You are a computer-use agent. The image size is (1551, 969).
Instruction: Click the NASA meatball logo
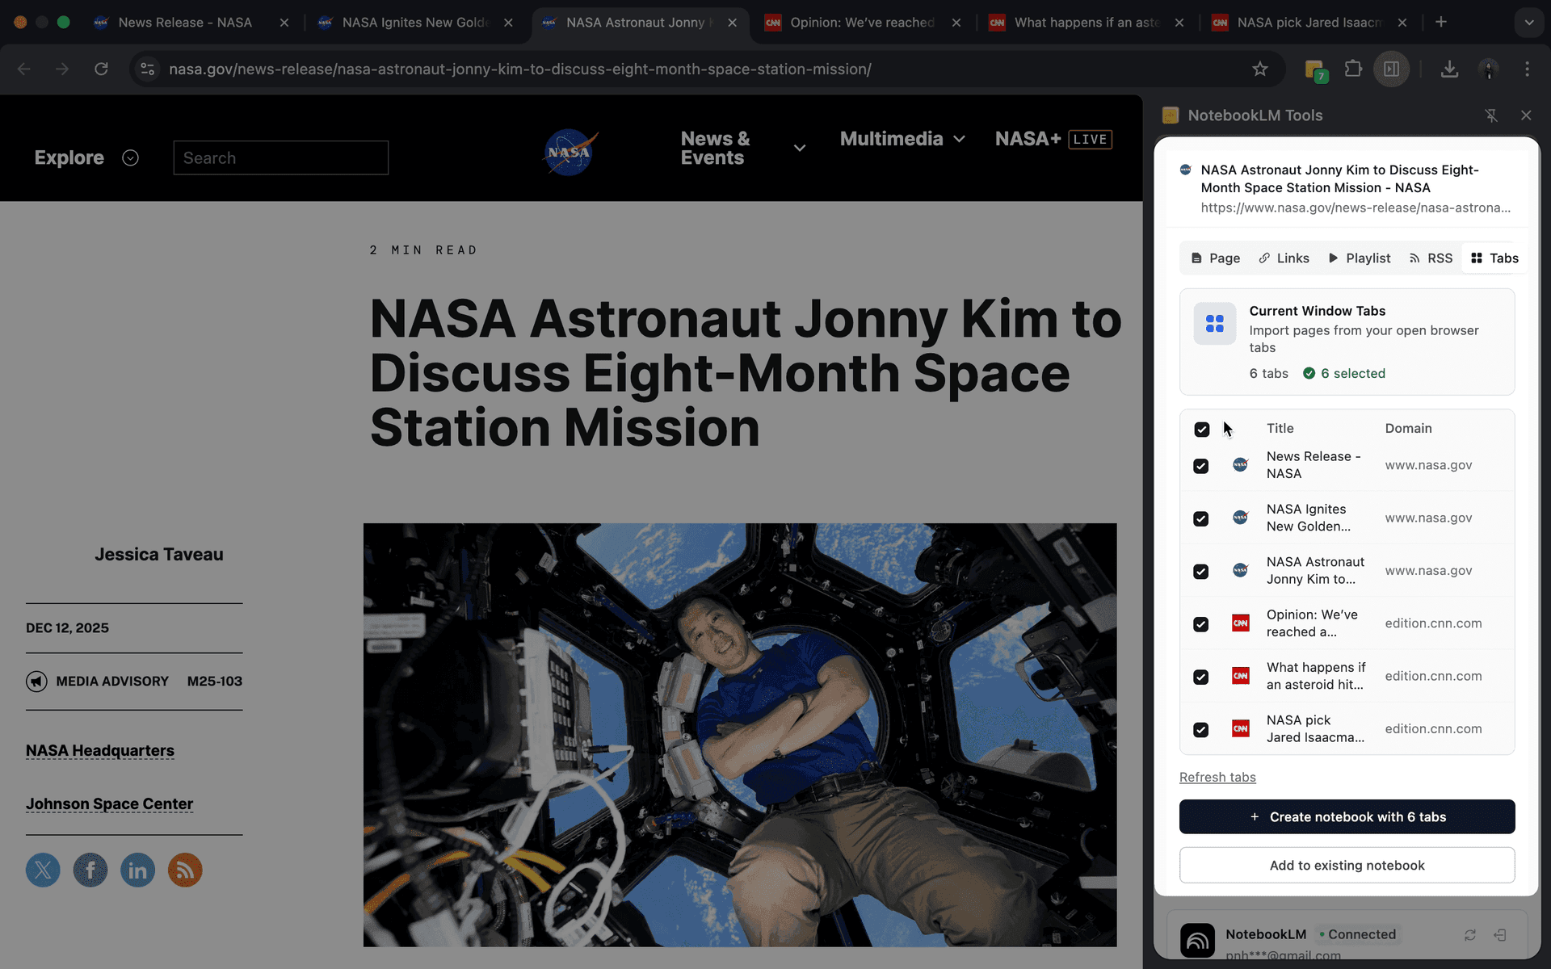[x=570, y=152]
